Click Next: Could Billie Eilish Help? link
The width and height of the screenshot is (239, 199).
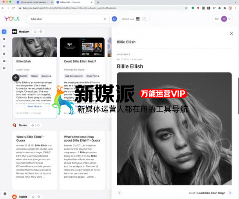(207, 193)
